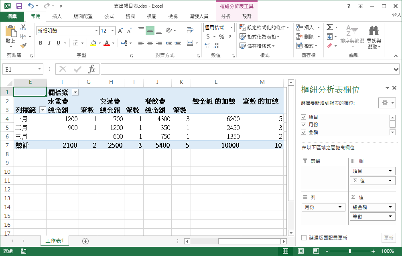The height and width of the screenshot is (256, 402).
Task: Open the font size dropdown
Action: (112, 30)
